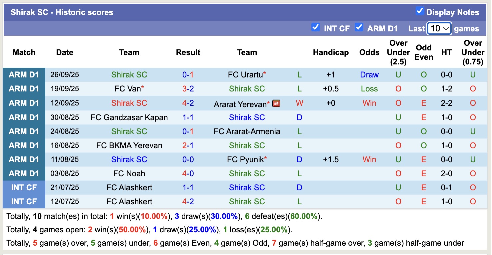Click the FC Pyunik team name

[245, 159]
